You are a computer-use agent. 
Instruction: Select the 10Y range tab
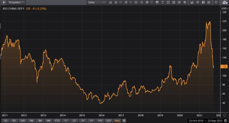point(100,121)
